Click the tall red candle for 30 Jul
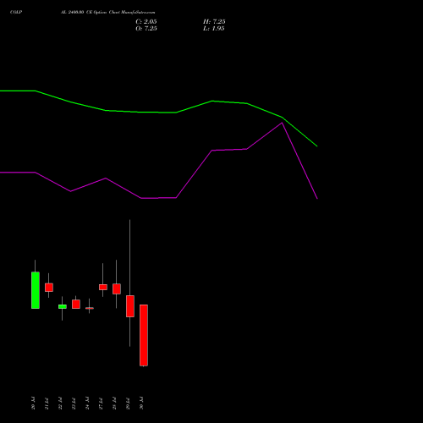The height and width of the screenshot is (423, 423). (144, 335)
